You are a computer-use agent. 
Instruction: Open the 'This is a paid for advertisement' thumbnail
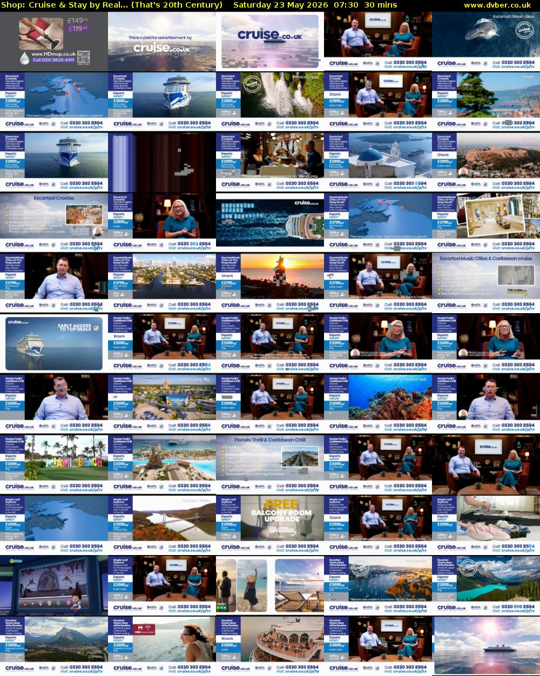point(162,42)
